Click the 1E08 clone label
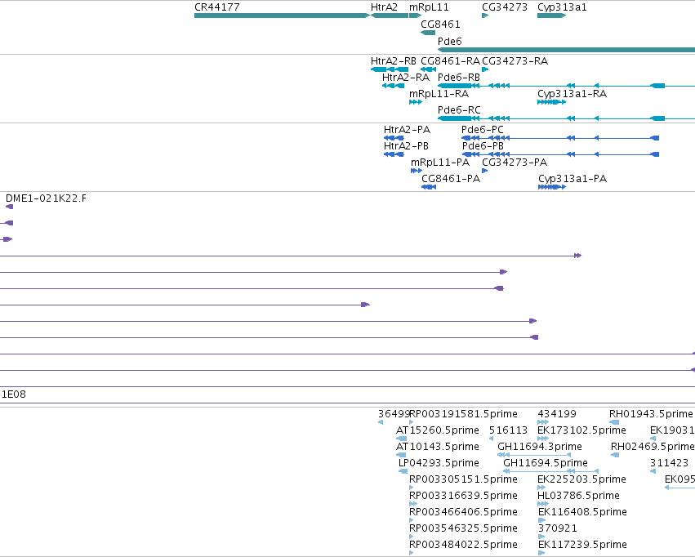The image size is (695, 557). pos(14,394)
